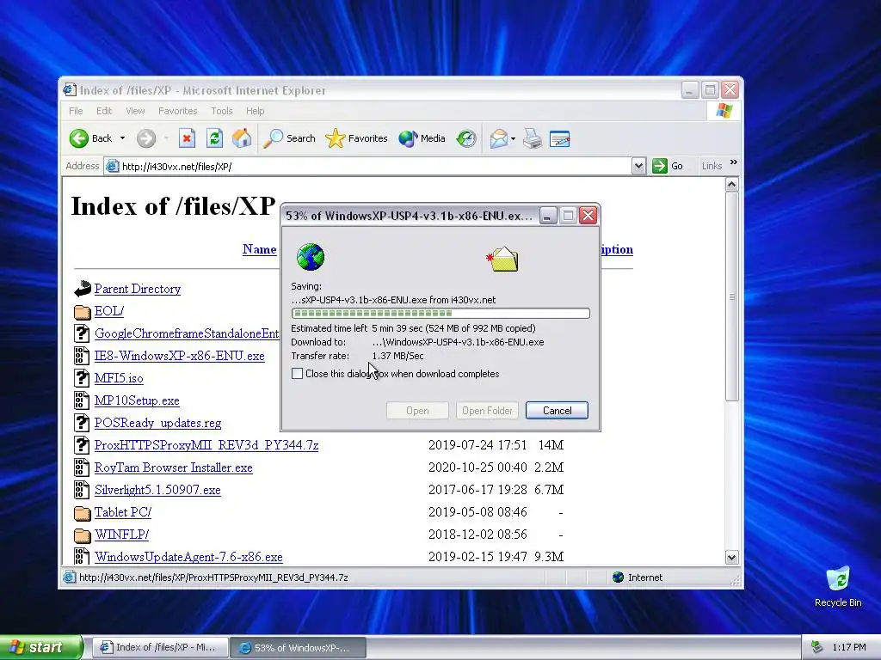Open the Search pane from toolbar
The image size is (881, 660).
pyautogui.click(x=290, y=138)
